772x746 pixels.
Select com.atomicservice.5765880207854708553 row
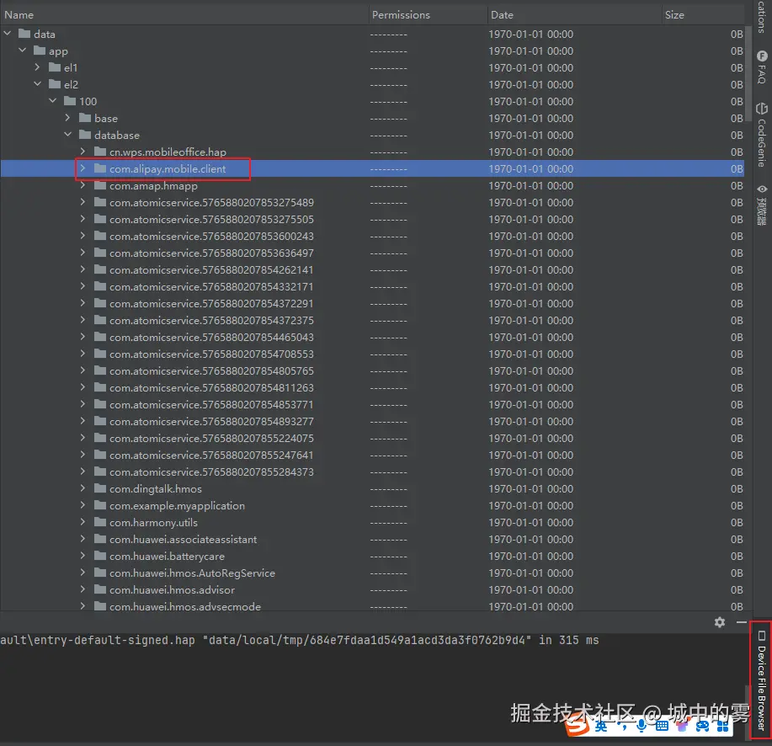(x=372, y=354)
